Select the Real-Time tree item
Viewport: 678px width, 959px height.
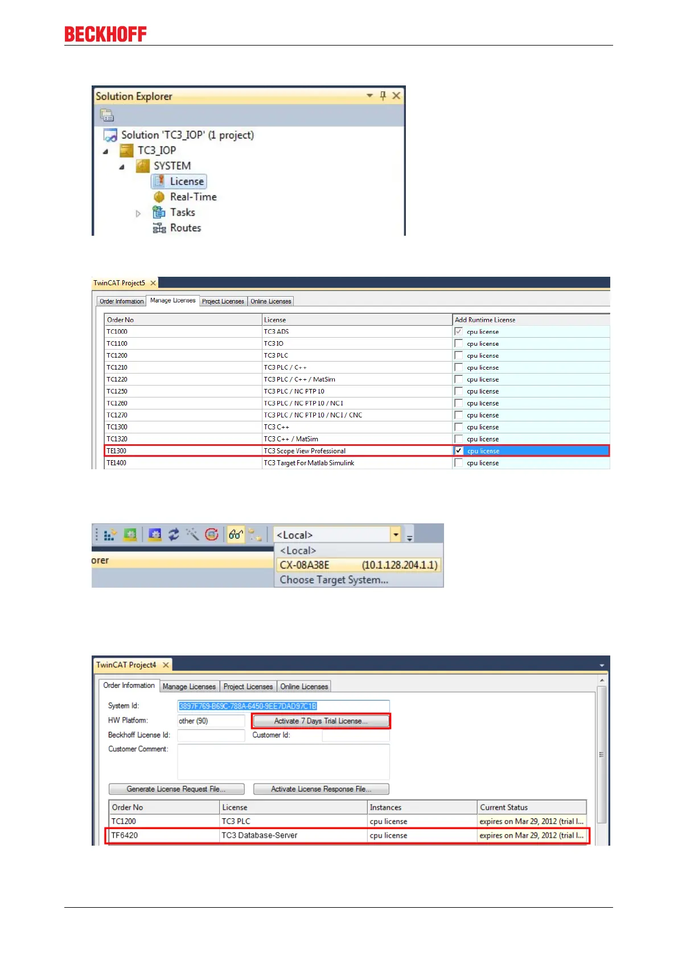point(194,197)
